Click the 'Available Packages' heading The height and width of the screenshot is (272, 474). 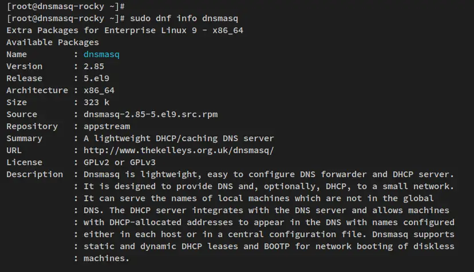tap(52, 42)
